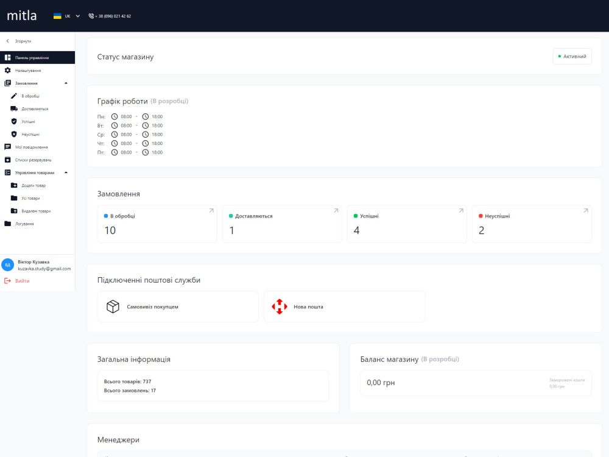Click the shield checkmark icon for Успішні
The height and width of the screenshot is (457, 609).
14,122
